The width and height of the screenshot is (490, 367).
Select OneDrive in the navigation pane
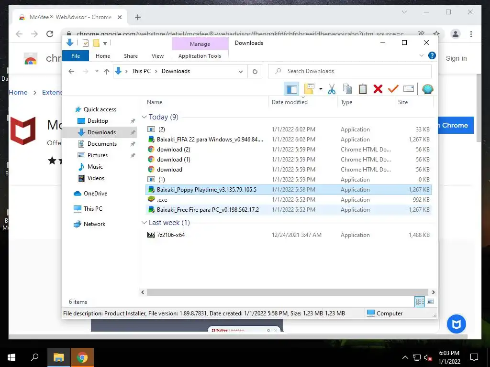(95, 193)
